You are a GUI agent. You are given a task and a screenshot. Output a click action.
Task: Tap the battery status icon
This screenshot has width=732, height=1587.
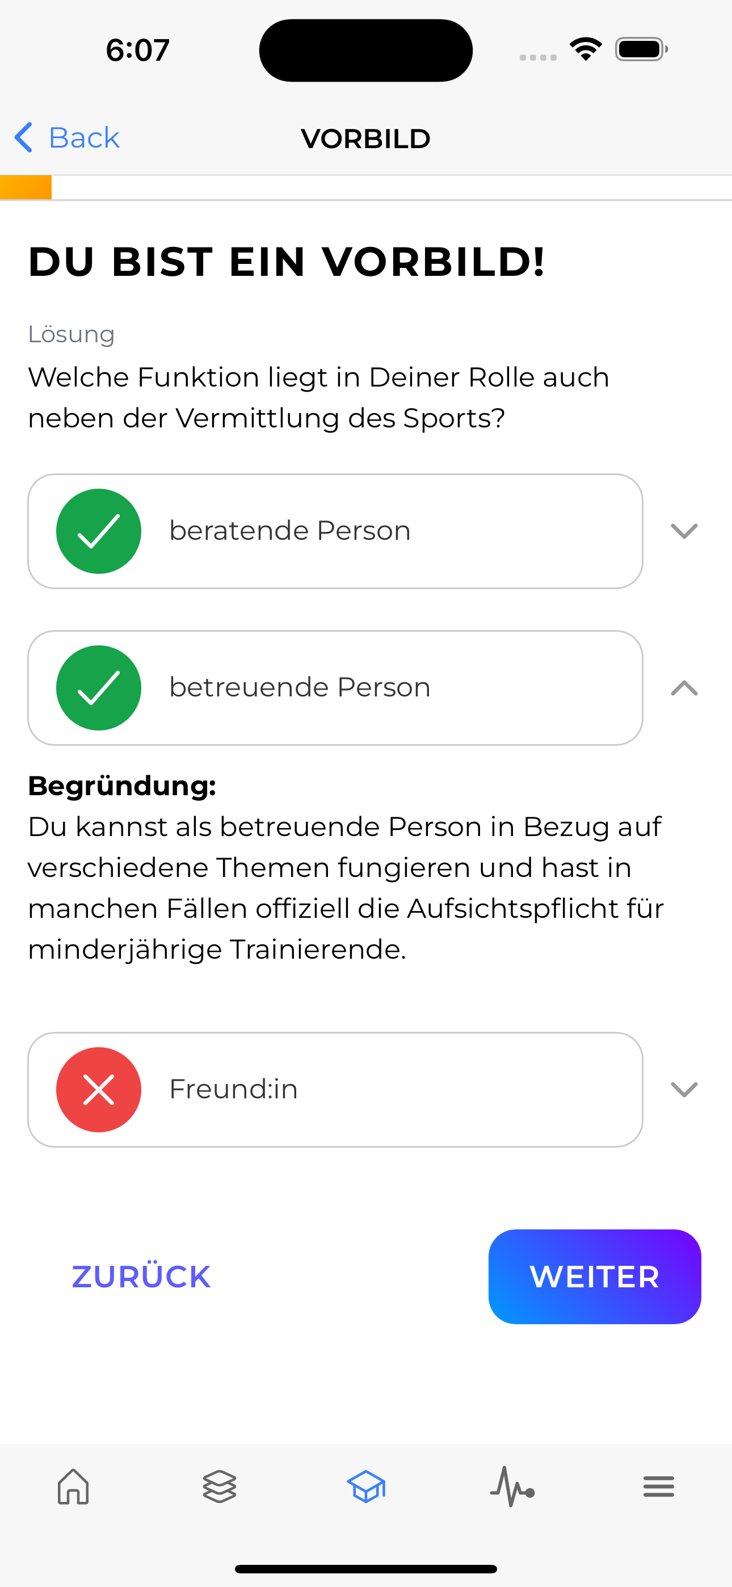[x=641, y=49]
